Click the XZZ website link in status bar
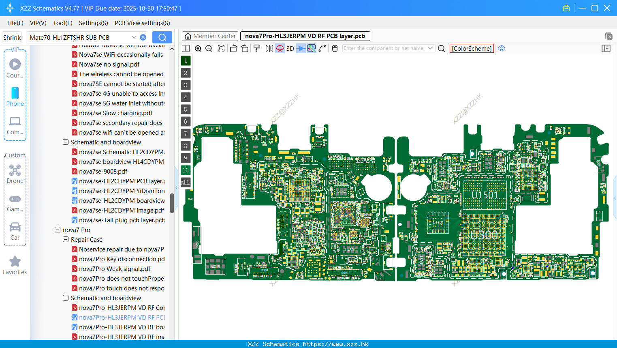Viewport: 617px width, 348px height. [x=335, y=344]
